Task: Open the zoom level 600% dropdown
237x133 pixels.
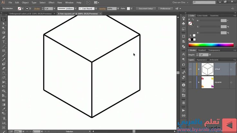Action: click(x=23, y=131)
